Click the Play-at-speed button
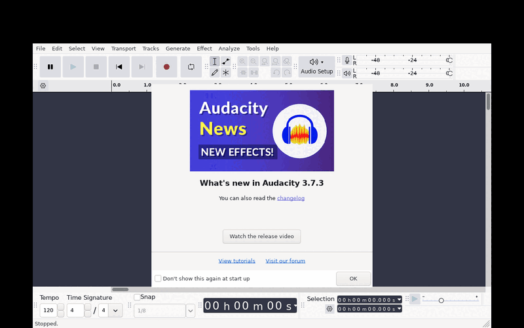Viewport: 524px width, 328px height. (415, 299)
